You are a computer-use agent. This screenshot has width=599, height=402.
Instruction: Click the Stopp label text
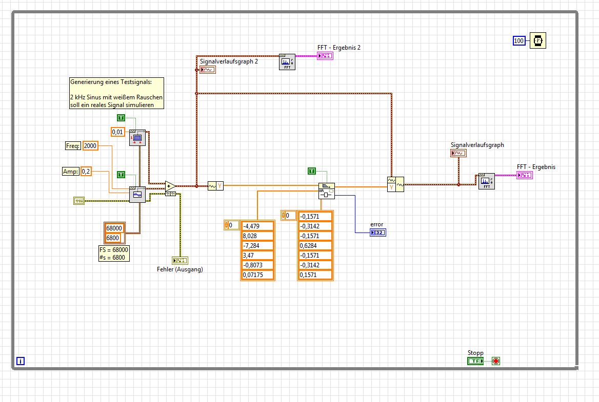[475, 353]
